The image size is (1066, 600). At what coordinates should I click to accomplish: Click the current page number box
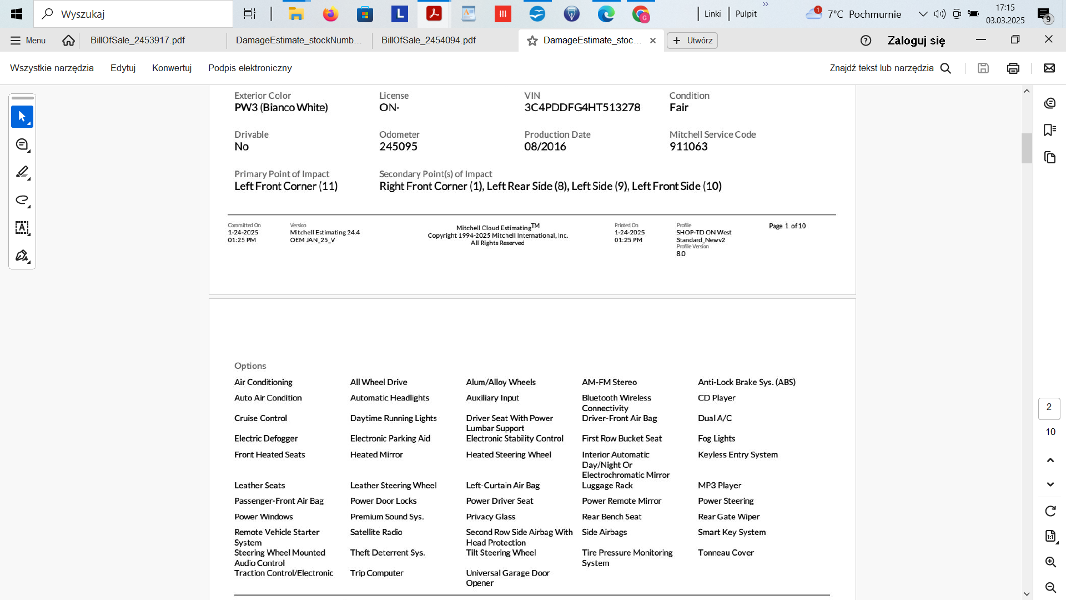1049,408
